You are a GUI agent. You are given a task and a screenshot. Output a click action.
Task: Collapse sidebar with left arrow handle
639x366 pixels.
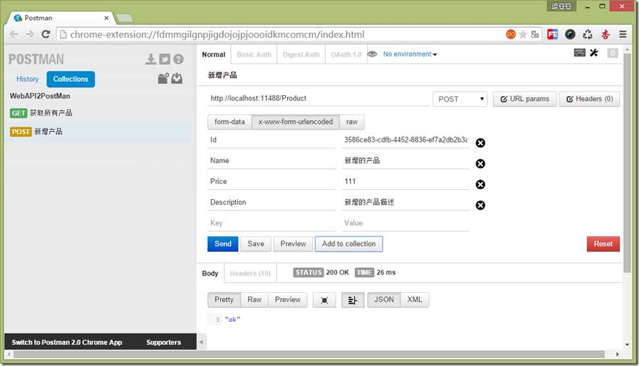coord(201,342)
